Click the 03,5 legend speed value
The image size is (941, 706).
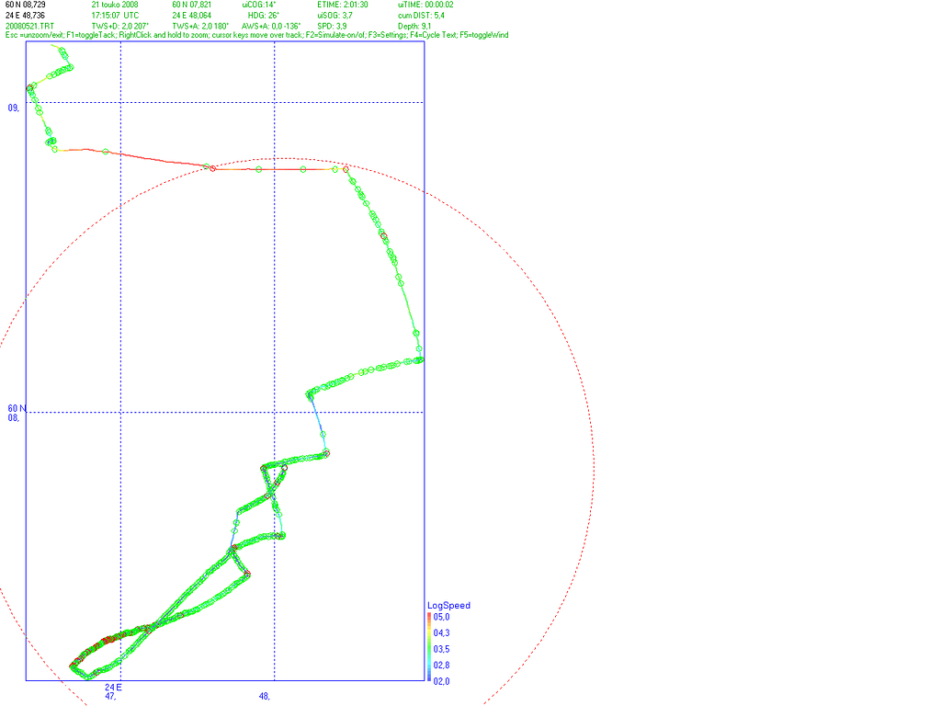(x=441, y=650)
